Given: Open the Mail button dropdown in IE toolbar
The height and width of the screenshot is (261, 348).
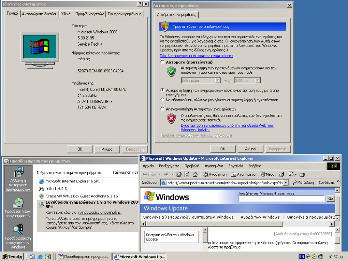Looking at the screenshot, I should tap(295, 174).
